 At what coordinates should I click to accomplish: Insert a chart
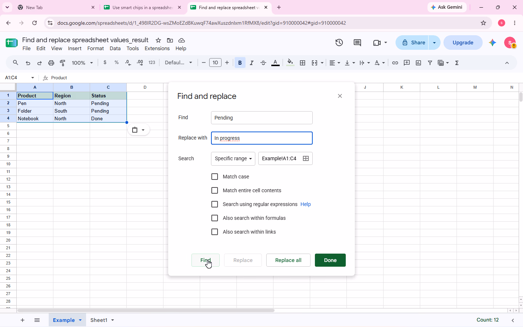click(418, 63)
